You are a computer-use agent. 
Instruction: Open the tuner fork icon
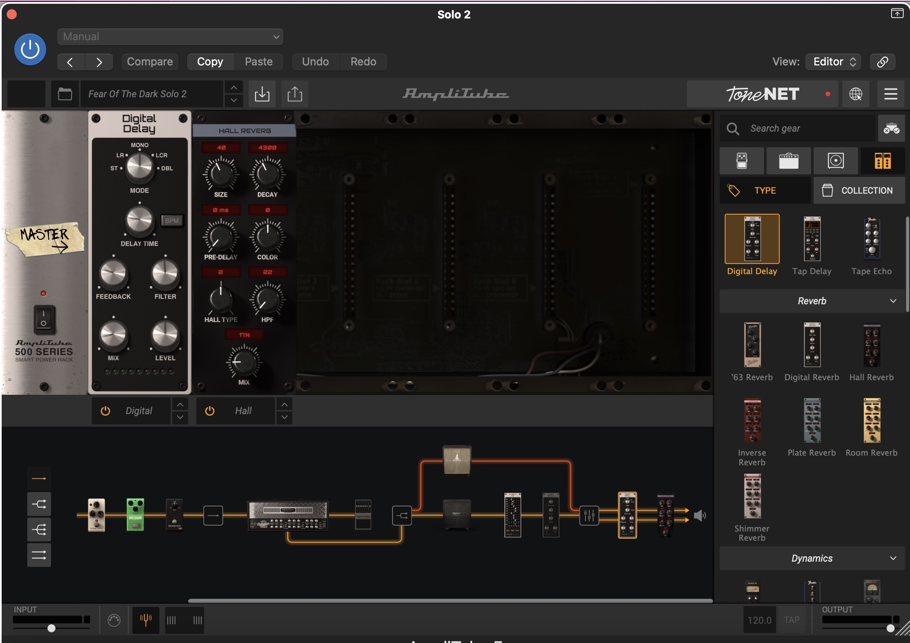coord(146,620)
